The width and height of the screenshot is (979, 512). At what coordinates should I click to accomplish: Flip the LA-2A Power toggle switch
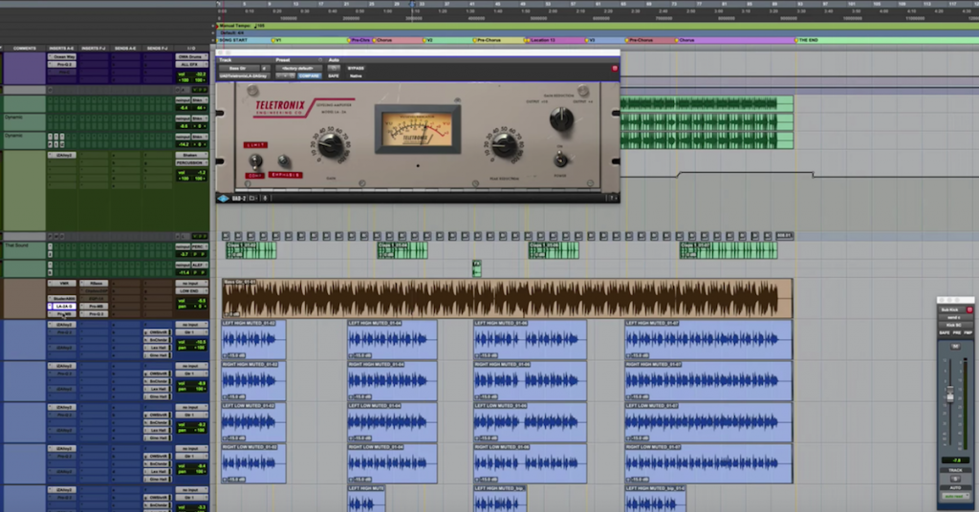tap(560, 160)
